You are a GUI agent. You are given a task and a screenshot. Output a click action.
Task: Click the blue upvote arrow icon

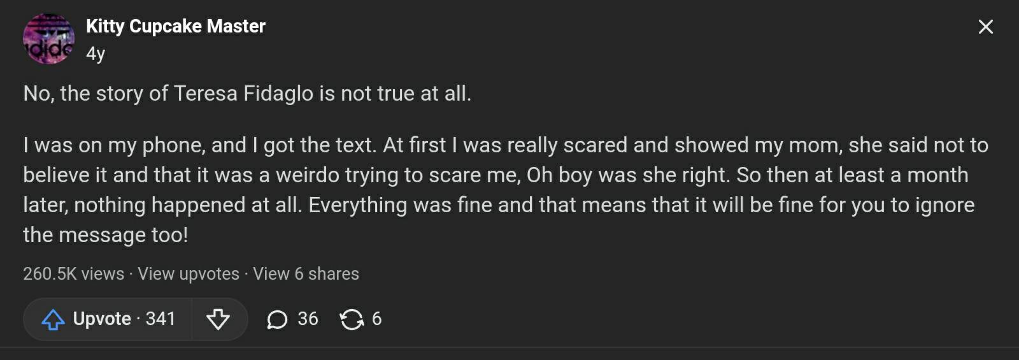click(53, 319)
